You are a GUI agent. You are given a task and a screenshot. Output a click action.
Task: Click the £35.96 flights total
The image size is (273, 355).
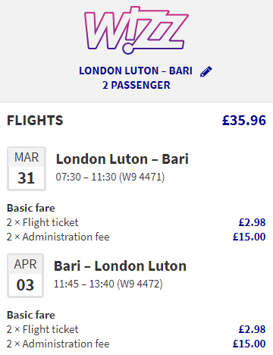click(x=244, y=121)
